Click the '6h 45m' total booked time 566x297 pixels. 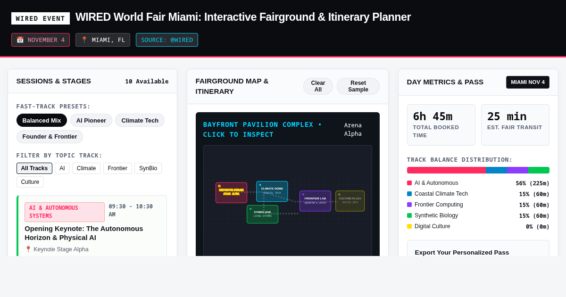(433, 116)
